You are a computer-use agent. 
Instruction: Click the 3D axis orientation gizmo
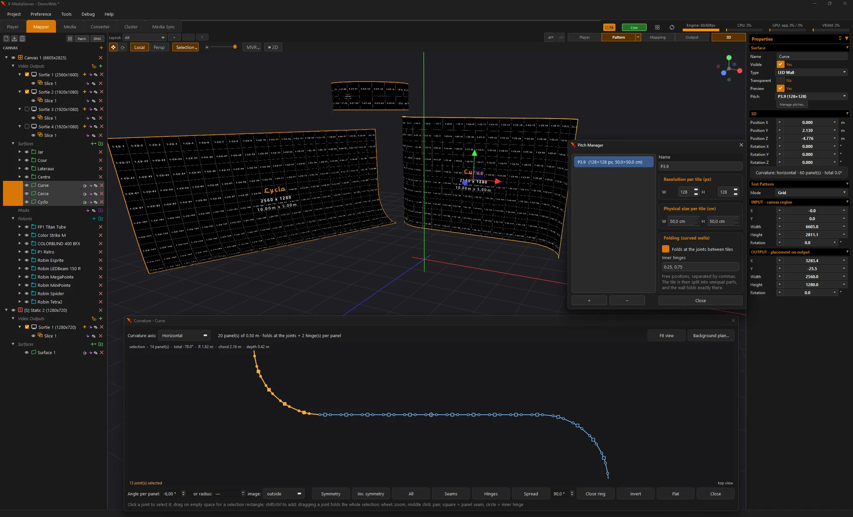pyautogui.click(x=730, y=68)
